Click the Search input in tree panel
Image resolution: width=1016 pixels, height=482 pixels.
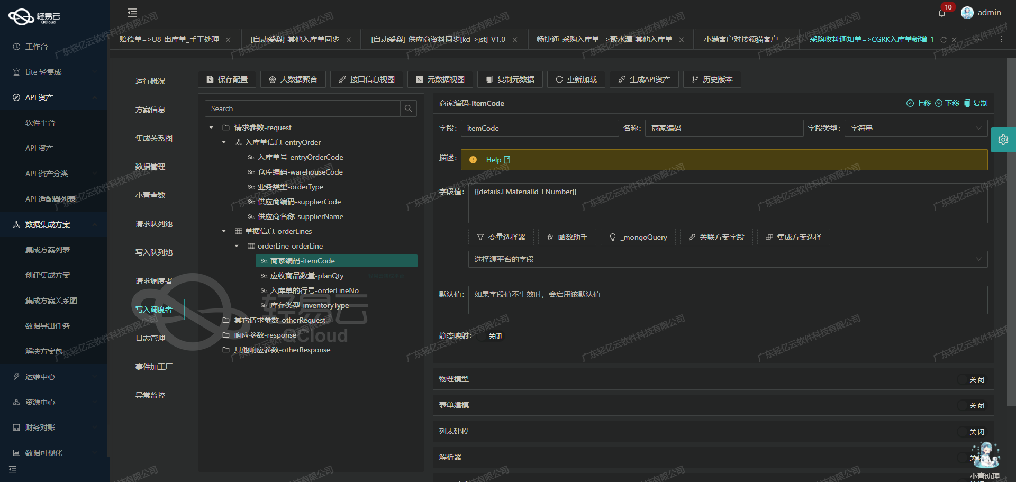click(x=302, y=108)
